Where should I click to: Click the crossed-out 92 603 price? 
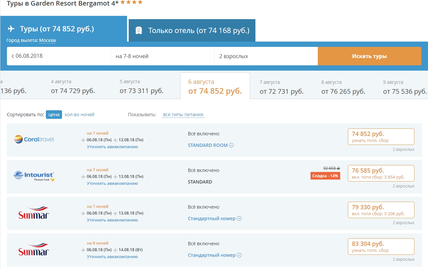point(332,168)
